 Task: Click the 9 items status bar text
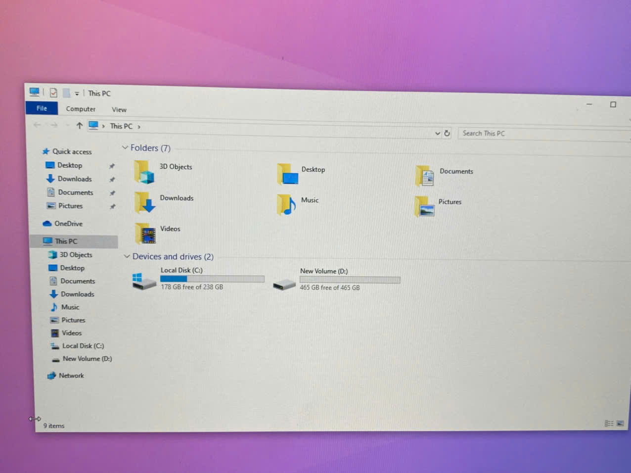click(54, 426)
